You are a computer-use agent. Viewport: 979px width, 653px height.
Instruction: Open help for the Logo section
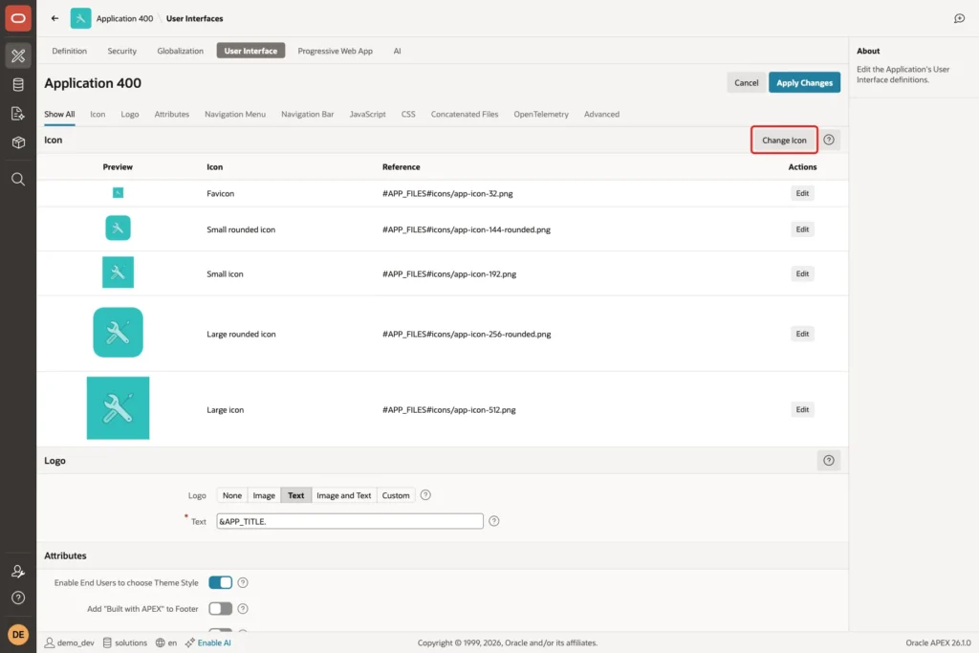829,461
